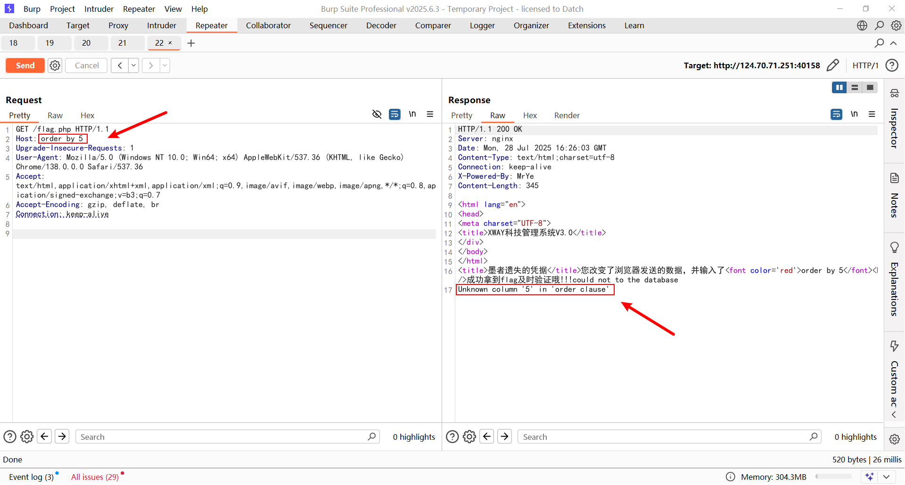Image resolution: width=905 pixels, height=485 pixels.
Task: Open the Project menu
Action: (x=62, y=9)
